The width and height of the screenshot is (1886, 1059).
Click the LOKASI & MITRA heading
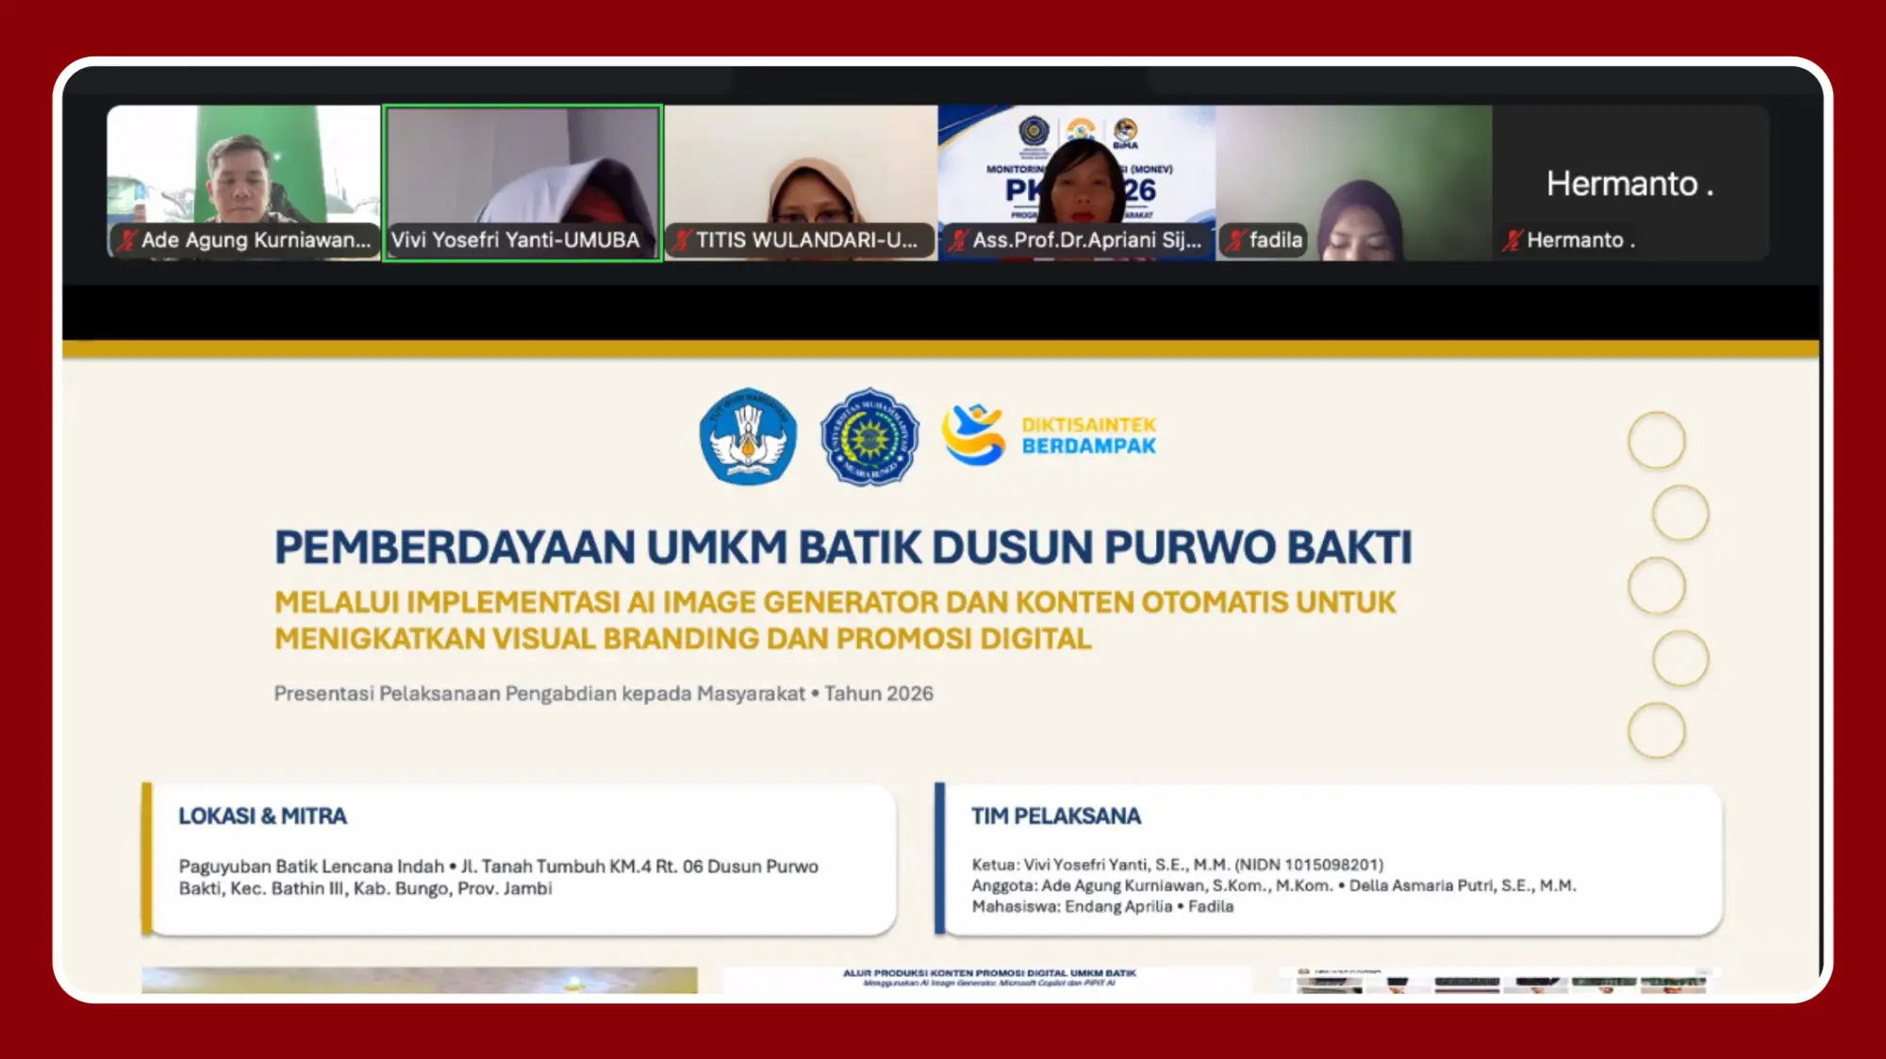[263, 816]
